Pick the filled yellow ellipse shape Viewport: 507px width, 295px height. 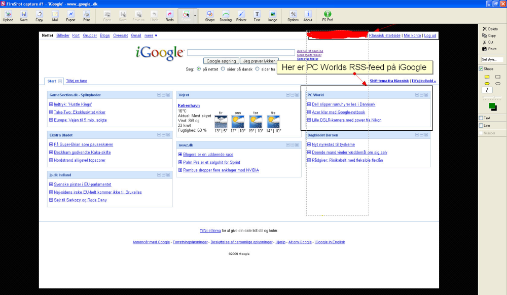point(487,83)
